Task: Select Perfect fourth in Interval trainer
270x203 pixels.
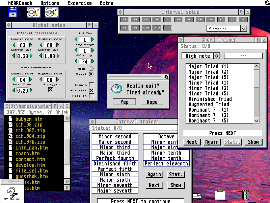Action: pyautogui.click(x=115, y=158)
